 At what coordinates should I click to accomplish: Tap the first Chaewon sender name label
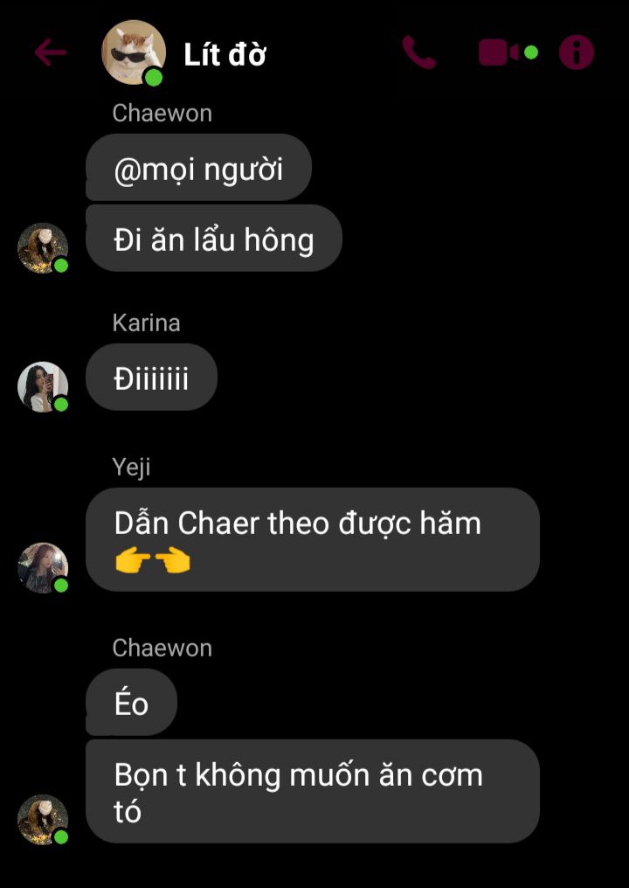(x=162, y=114)
